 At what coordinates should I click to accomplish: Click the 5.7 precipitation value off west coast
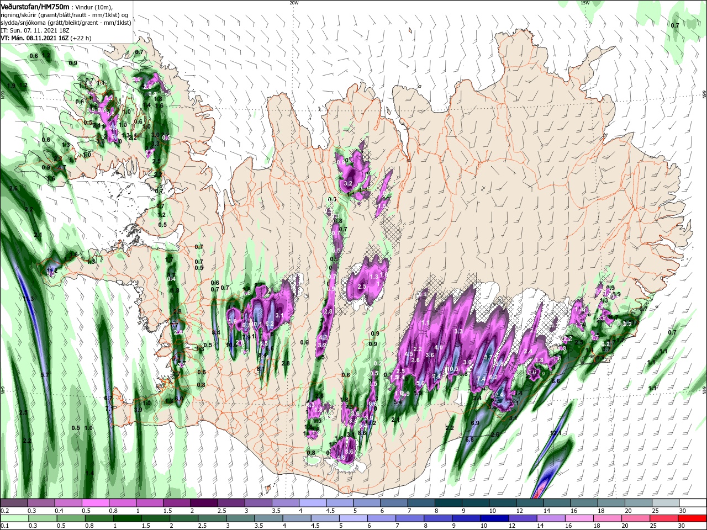[45, 375]
